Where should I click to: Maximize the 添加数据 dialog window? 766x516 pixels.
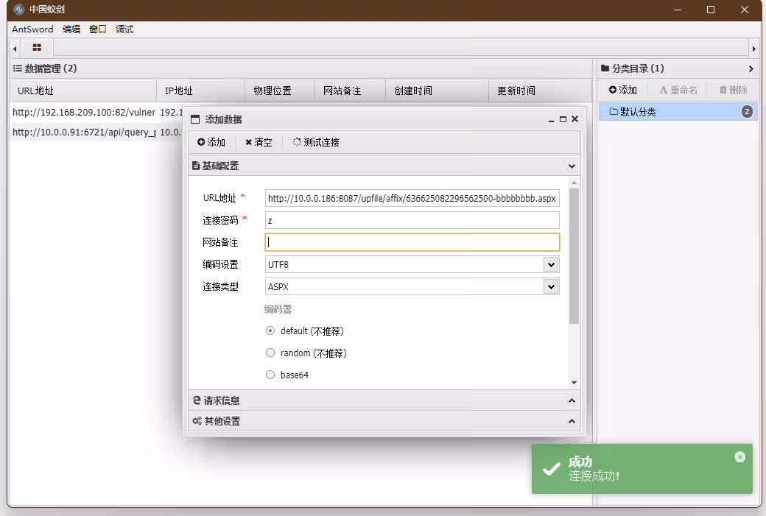pos(563,119)
